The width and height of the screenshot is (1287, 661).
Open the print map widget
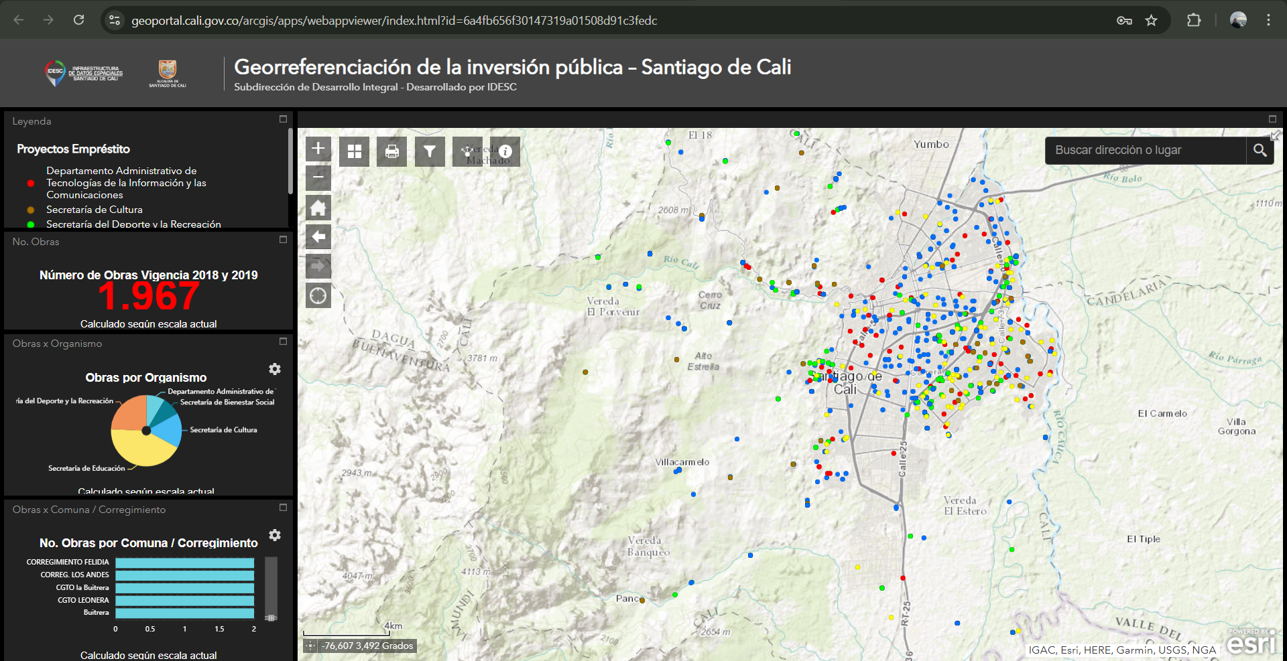click(x=392, y=151)
